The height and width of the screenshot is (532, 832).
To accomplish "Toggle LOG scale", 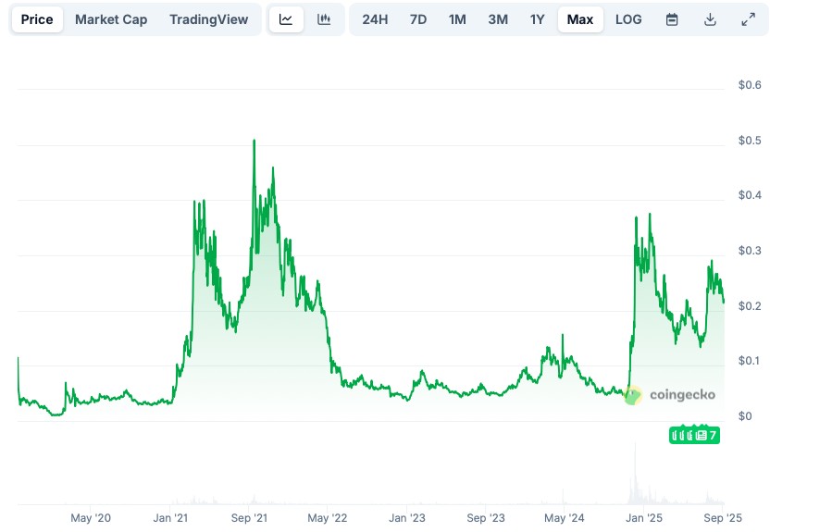I will [628, 19].
